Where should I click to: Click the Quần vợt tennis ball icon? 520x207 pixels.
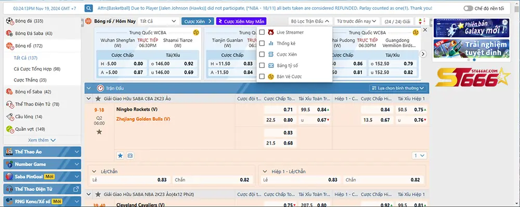9,129
